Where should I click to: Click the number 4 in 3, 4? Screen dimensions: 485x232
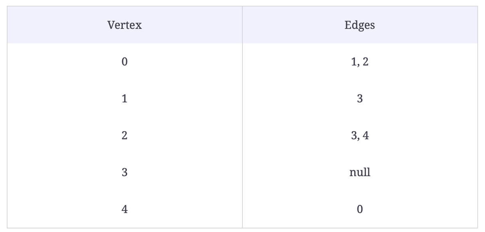point(365,136)
